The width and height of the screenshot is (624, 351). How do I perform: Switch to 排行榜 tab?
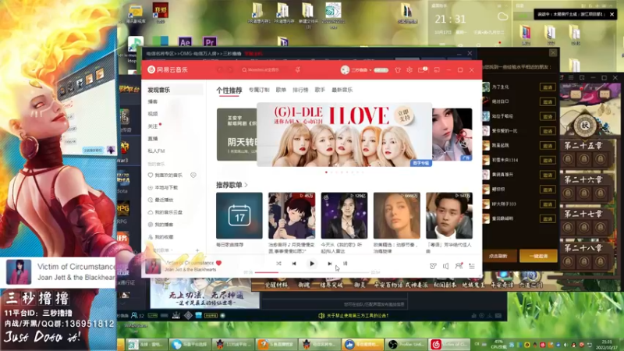[x=300, y=90]
